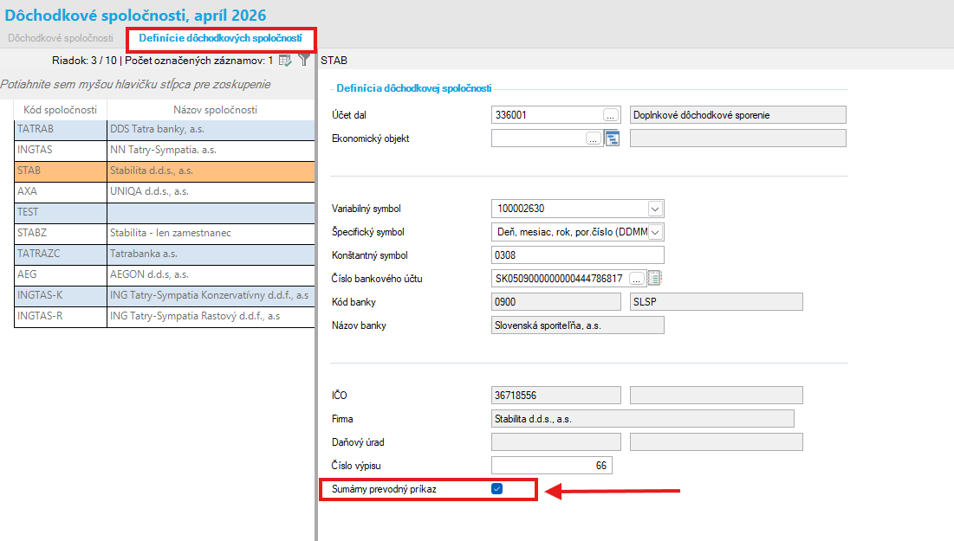This screenshot has width=954, height=541.
Task: Open bank account list icon
Action: tap(654, 279)
